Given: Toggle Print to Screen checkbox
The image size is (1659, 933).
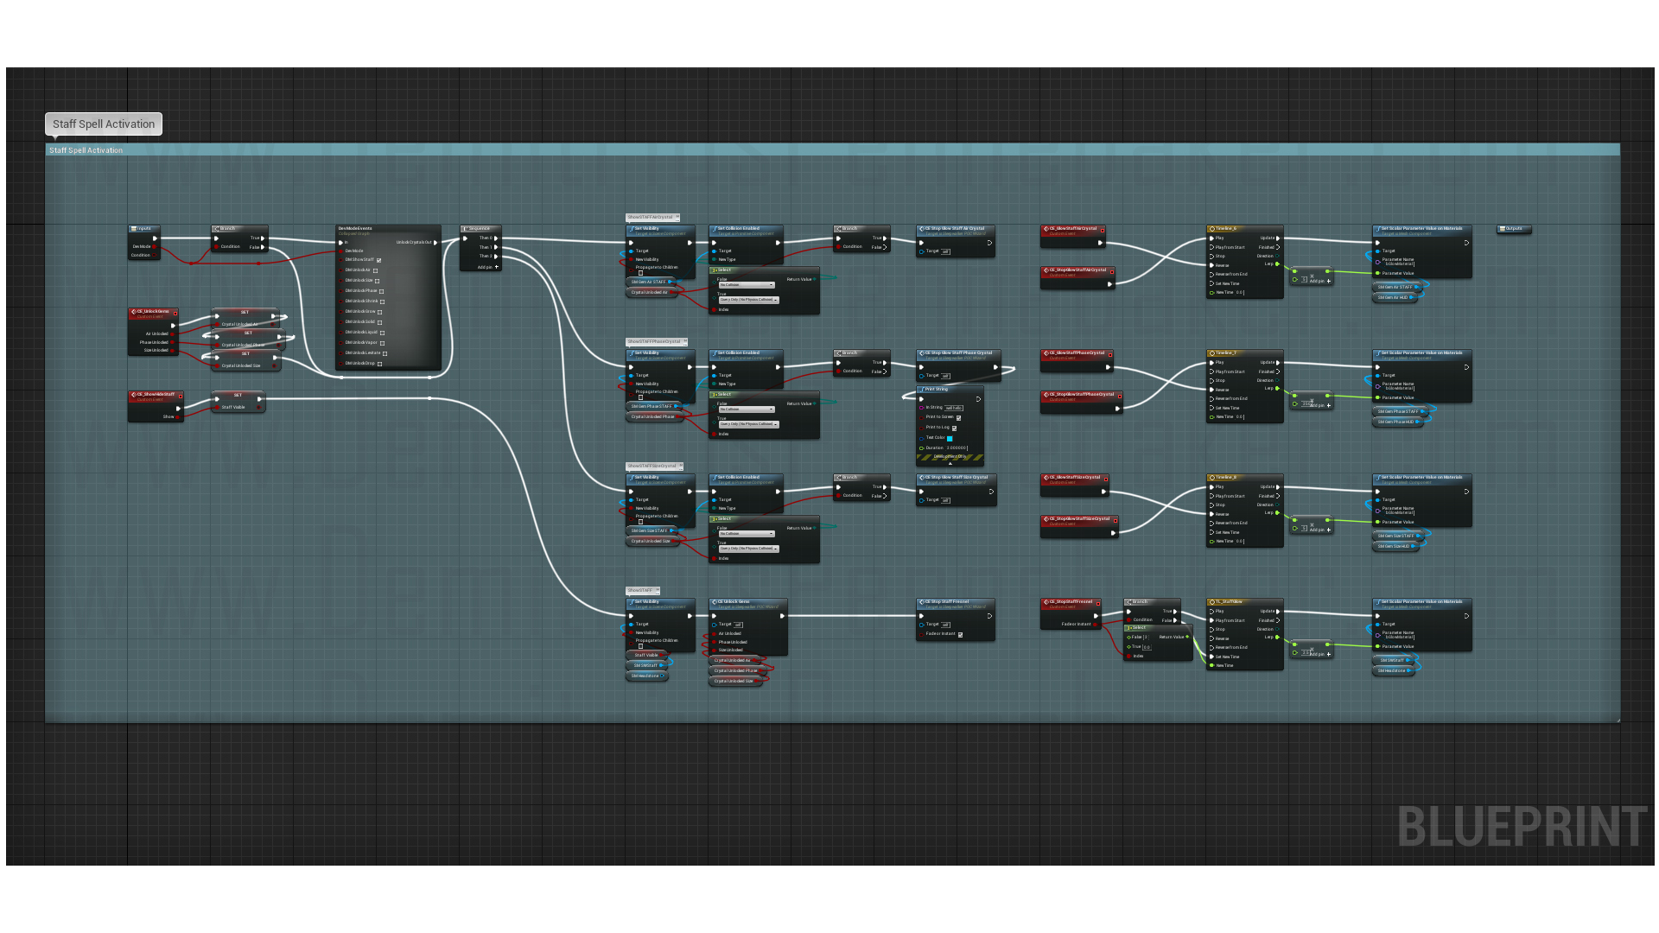Looking at the screenshot, I should click(958, 418).
